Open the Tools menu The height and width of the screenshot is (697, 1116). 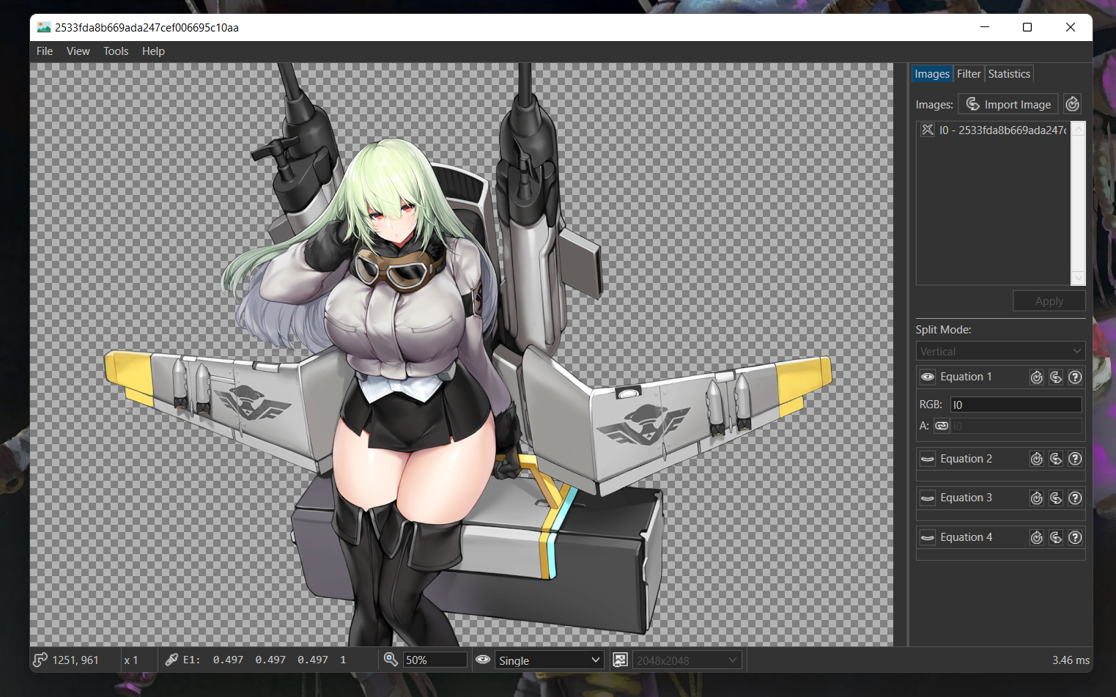point(116,51)
